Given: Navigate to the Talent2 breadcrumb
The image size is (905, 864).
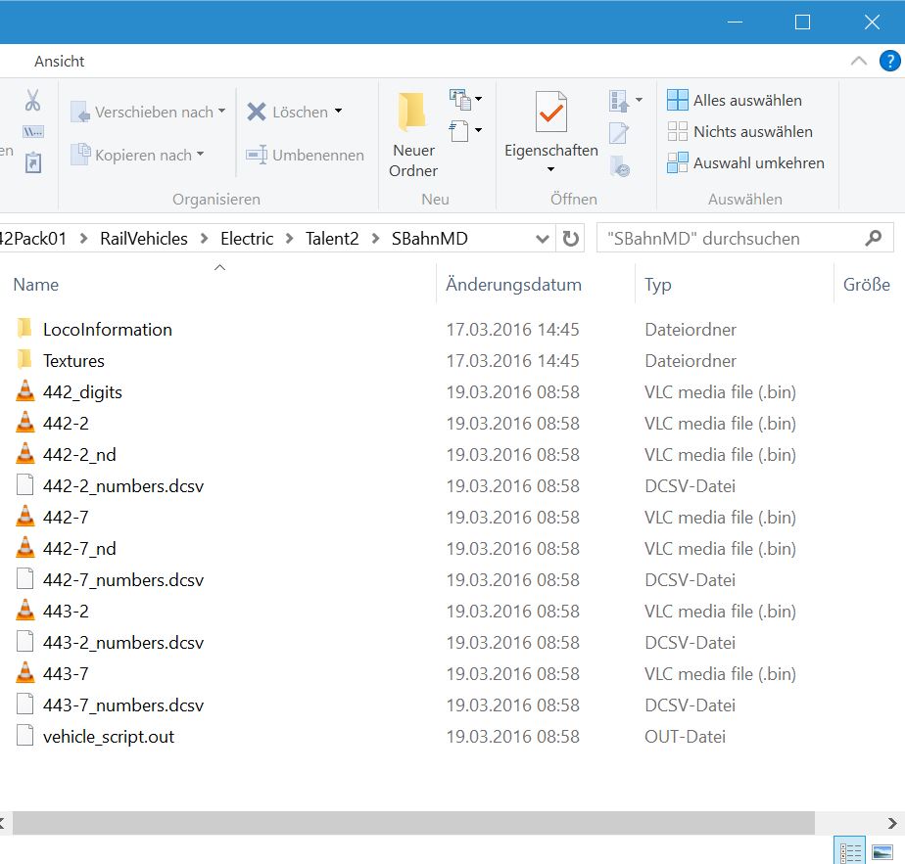Looking at the screenshot, I should (333, 239).
